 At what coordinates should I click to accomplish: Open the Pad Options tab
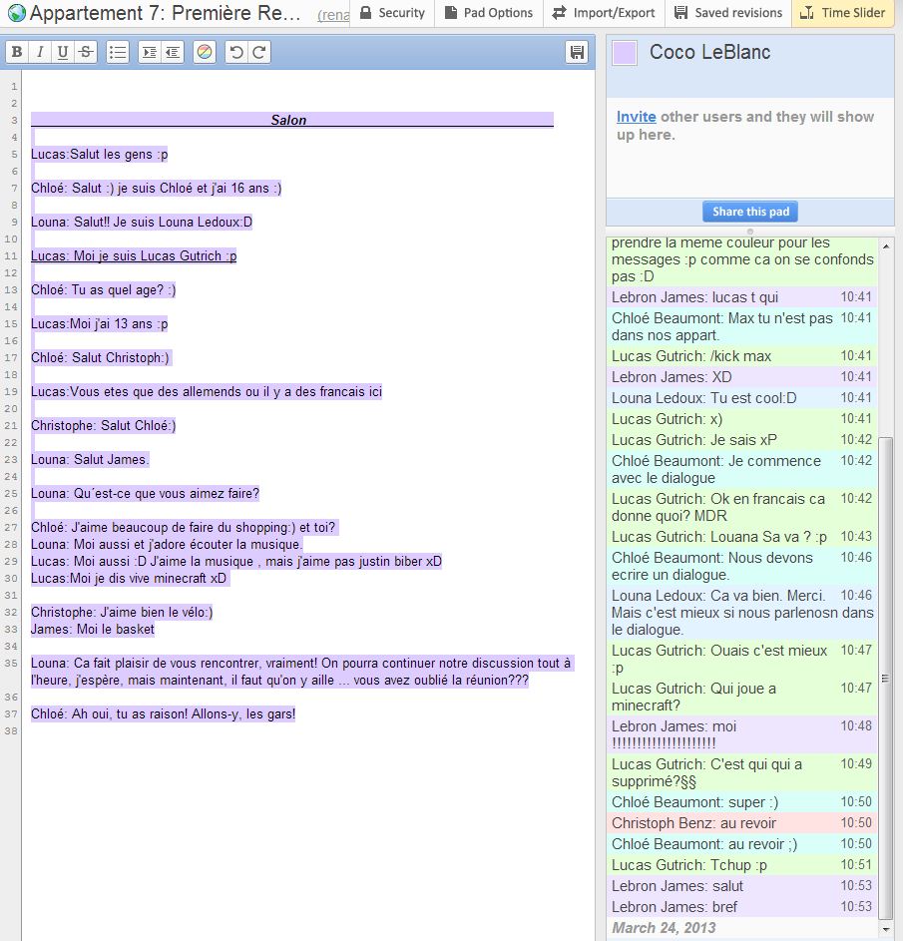coord(488,13)
